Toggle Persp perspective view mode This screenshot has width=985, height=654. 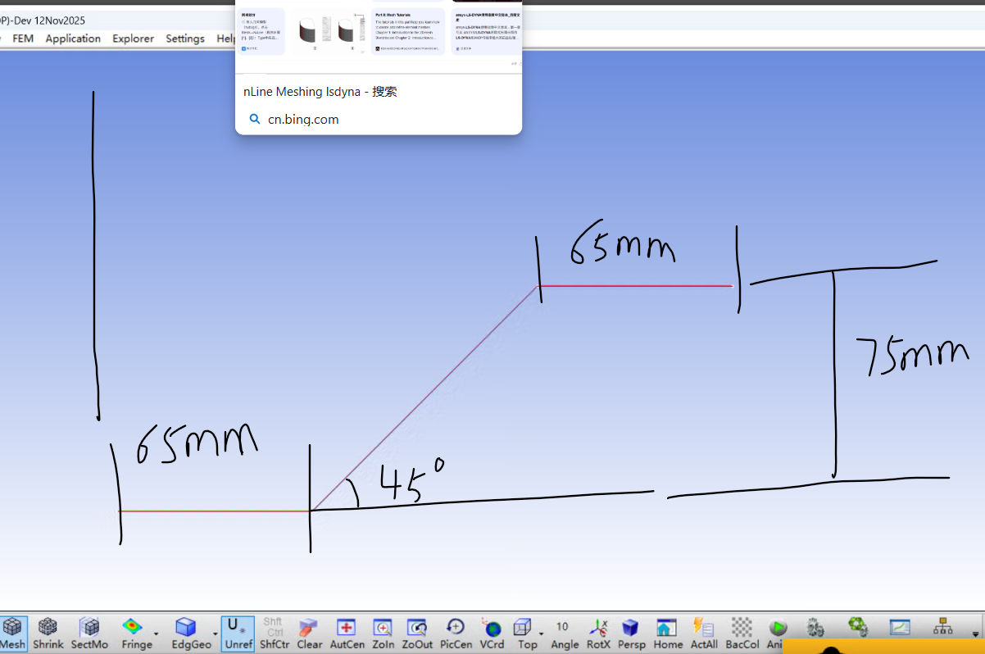tap(631, 633)
